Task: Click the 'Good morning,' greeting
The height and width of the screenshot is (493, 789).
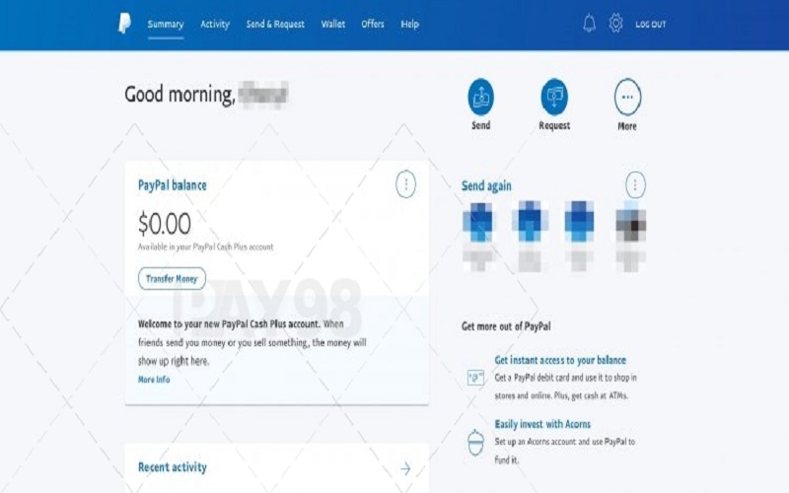Action: tap(179, 95)
